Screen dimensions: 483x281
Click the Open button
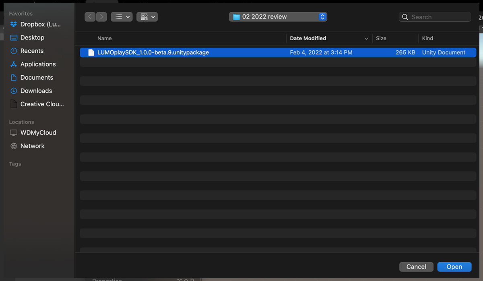pos(454,267)
